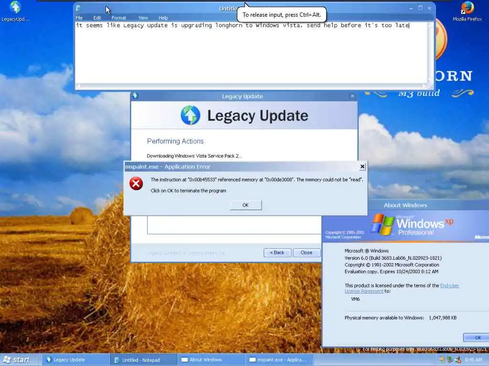Click the first system tray icon
The width and height of the screenshot is (489, 366).
click(x=442, y=360)
